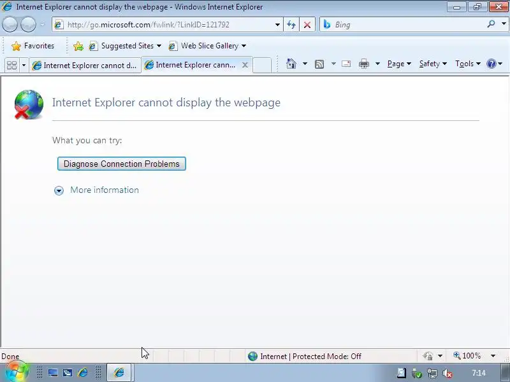The width and height of the screenshot is (510, 382).
Task: Click the Suggested Sites page icon
Action: coord(93,46)
